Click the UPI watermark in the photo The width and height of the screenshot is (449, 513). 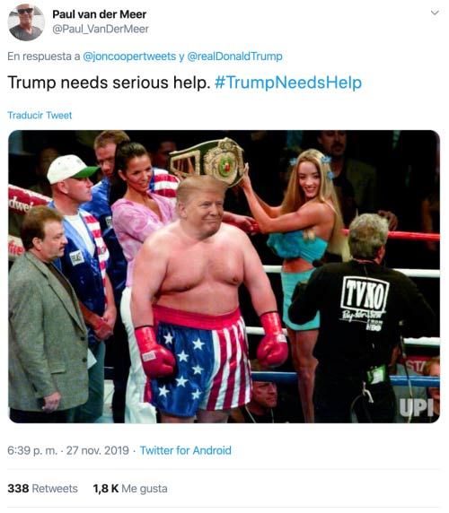(417, 408)
